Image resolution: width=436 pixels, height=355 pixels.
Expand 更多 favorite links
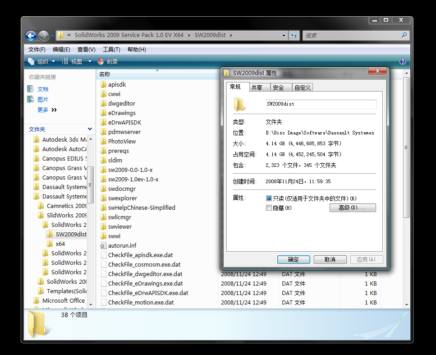coord(47,110)
